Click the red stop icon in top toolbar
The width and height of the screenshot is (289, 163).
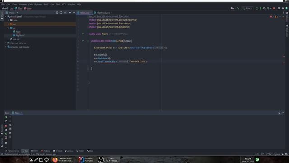tap(274, 8)
